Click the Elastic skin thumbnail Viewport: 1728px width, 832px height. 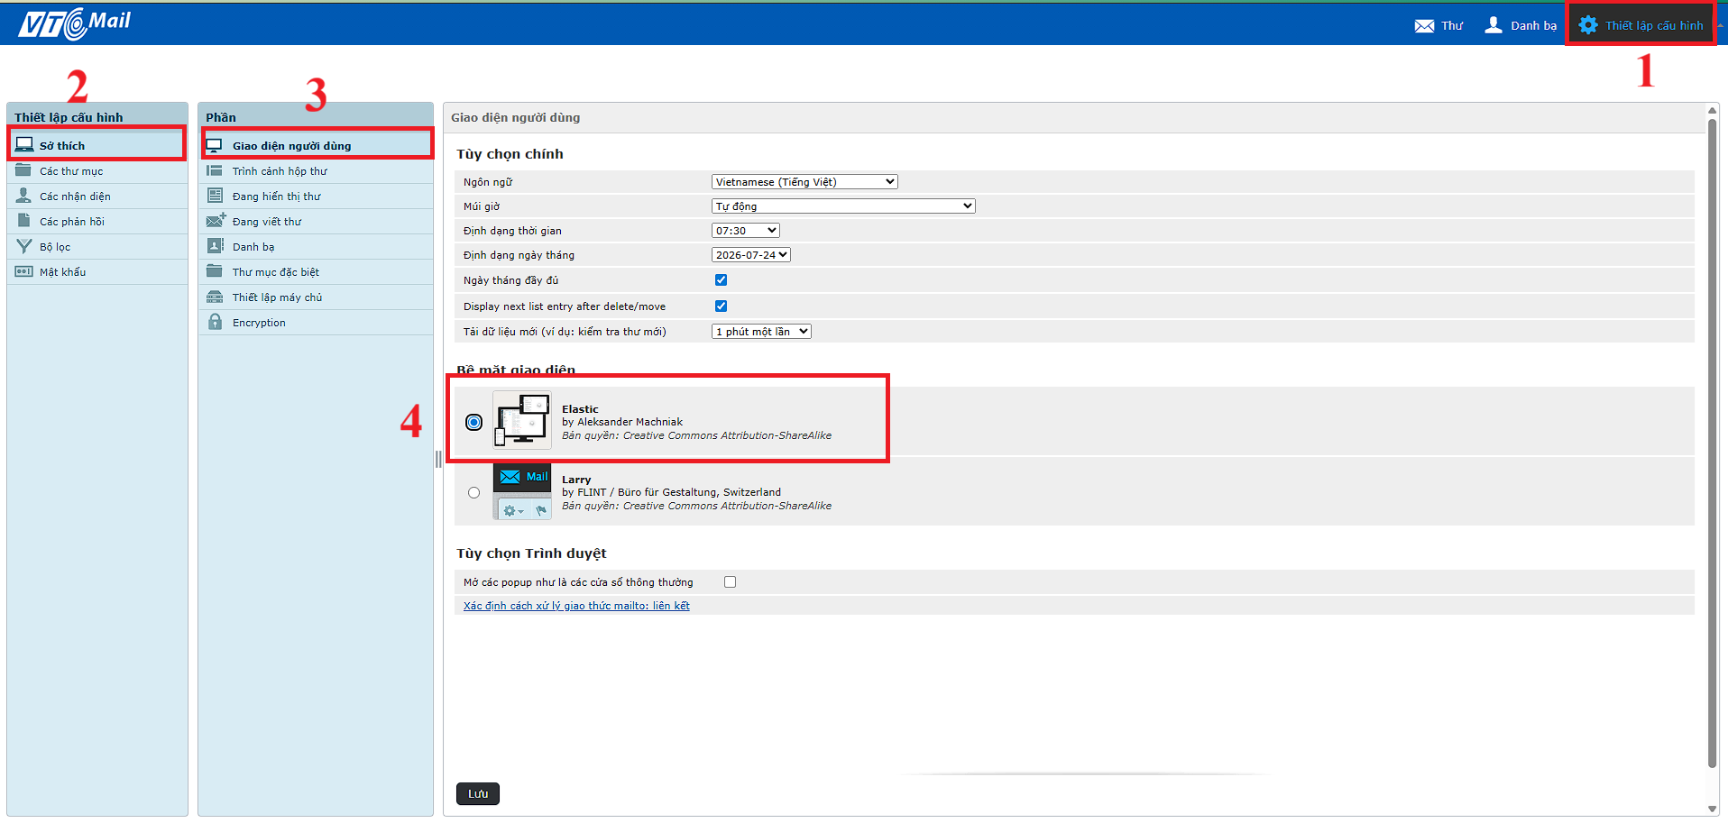(522, 420)
